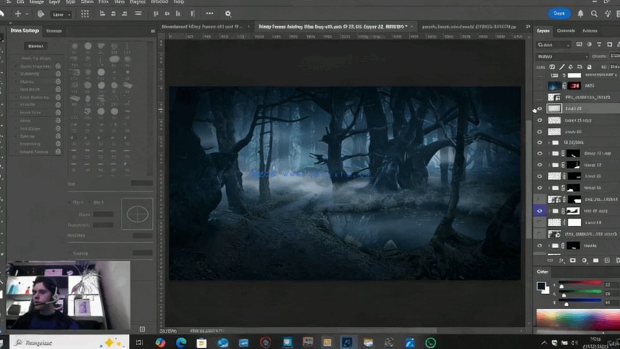The width and height of the screenshot is (620, 349).
Task: Show more document tabs via double chevron
Action: point(528,27)
